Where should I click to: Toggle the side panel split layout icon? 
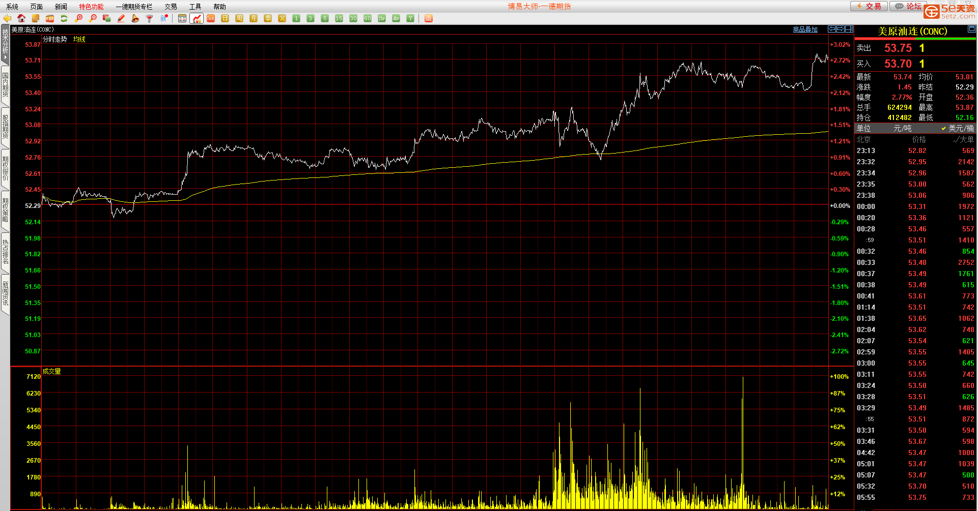click(849, 29)
